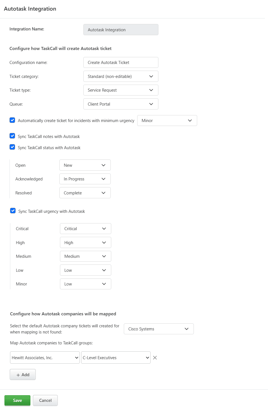Click the Integration Name field
Image resolution: width=268 pixels, height=410 pixels.
tap(121, 30)
